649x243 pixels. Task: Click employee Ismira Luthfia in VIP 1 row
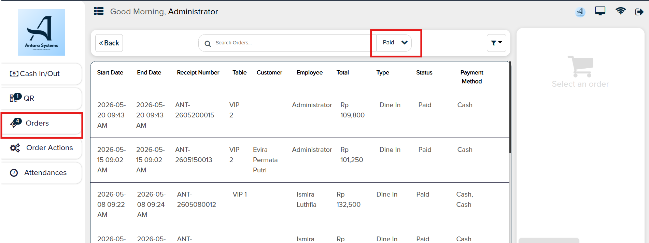tap(306, 199)
